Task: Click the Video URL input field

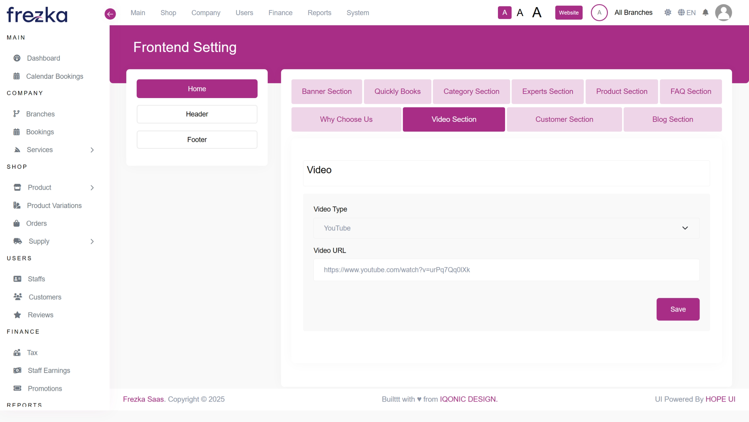Action: point(506,270)
